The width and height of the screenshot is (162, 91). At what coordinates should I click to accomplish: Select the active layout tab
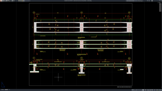(x=6, y=90)
